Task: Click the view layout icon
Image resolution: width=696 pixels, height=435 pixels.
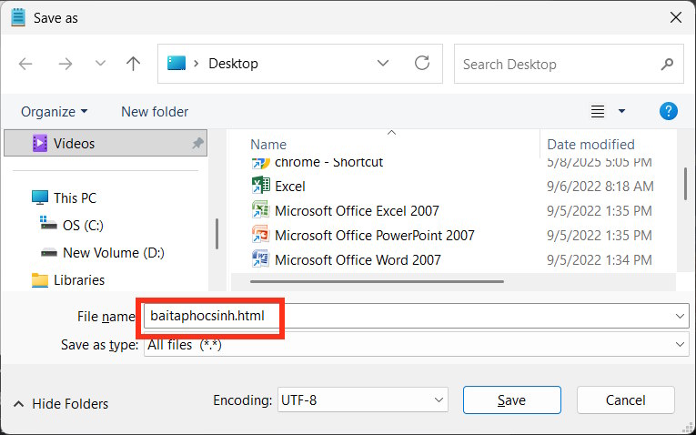Action: 598,111
